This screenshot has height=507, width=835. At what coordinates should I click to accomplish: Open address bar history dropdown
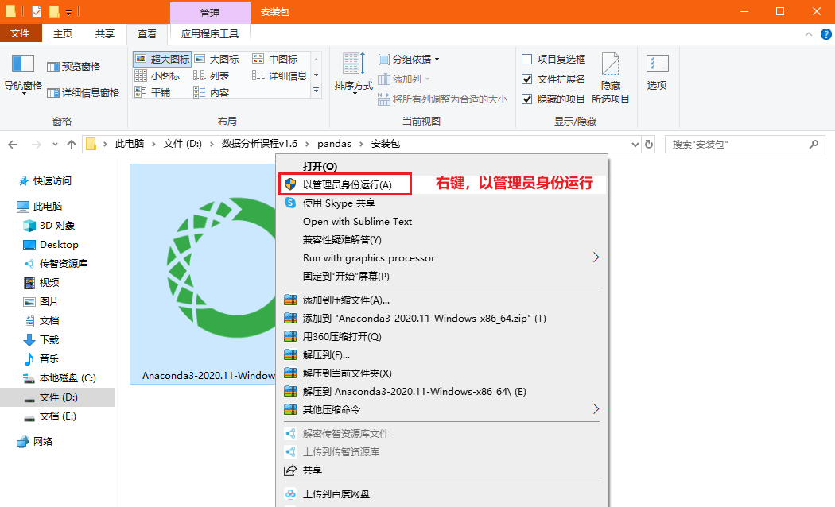click(x=635, y=144)
